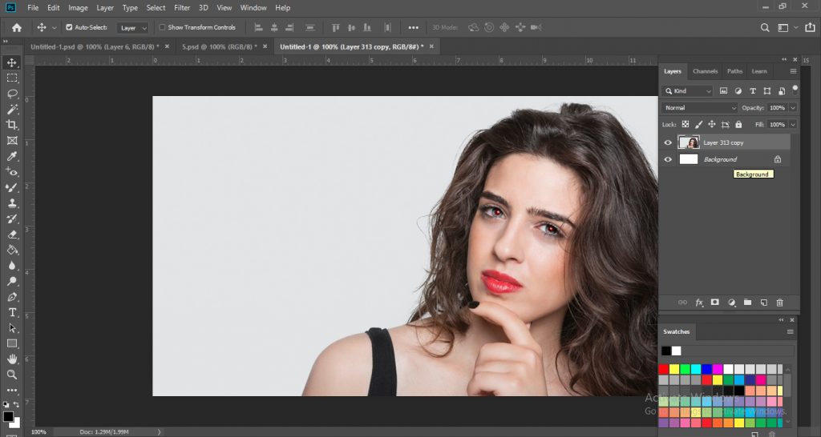Select the Lasso tool
Image resolution: width=821 pixels, height=437 pixels.
[x=12, y=94]
